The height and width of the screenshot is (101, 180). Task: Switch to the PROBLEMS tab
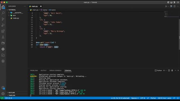pos(34,70)
